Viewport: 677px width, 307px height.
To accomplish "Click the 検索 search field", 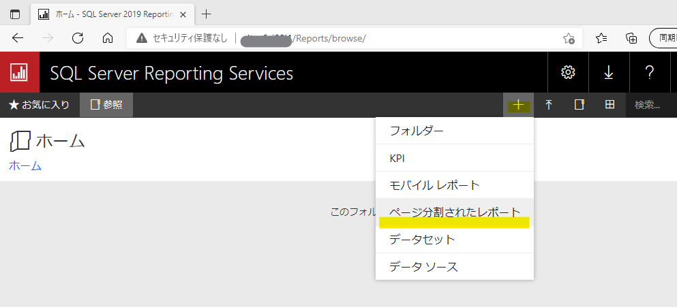I will [650, 105].
